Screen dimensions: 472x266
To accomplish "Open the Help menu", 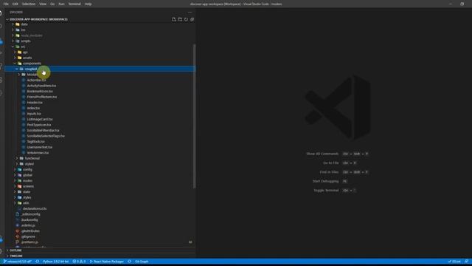I will coord(88,4).
